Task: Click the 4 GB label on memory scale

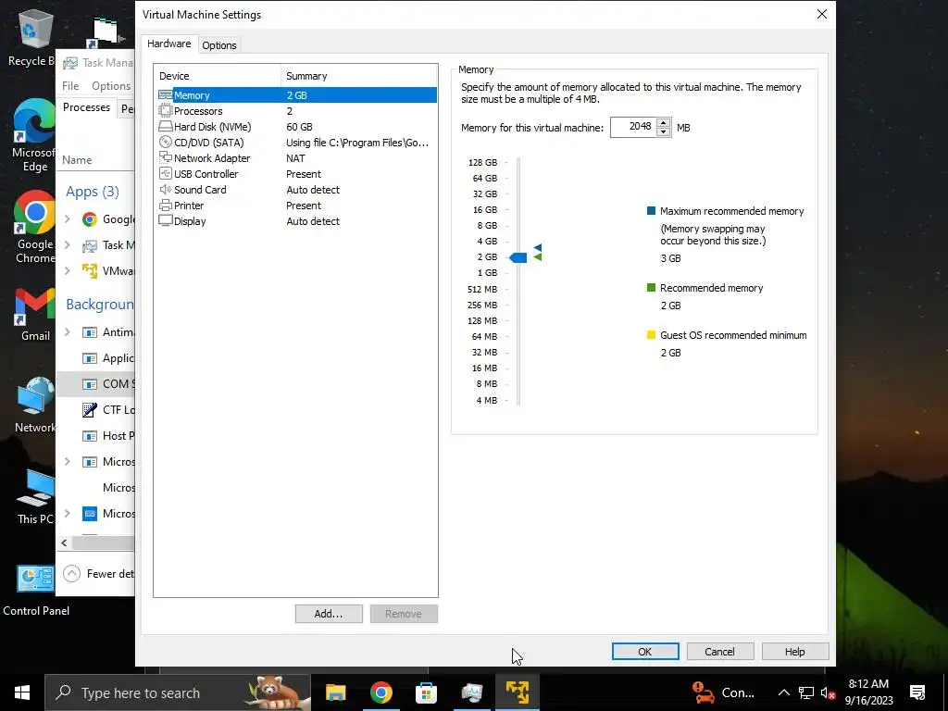Action: 487,241
